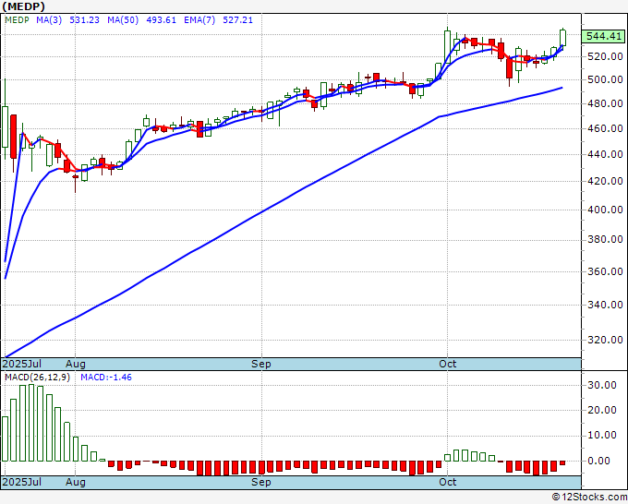Click the 10.00 MACD axis label
This screenshot has width=628, height=504.
(602, 435)
